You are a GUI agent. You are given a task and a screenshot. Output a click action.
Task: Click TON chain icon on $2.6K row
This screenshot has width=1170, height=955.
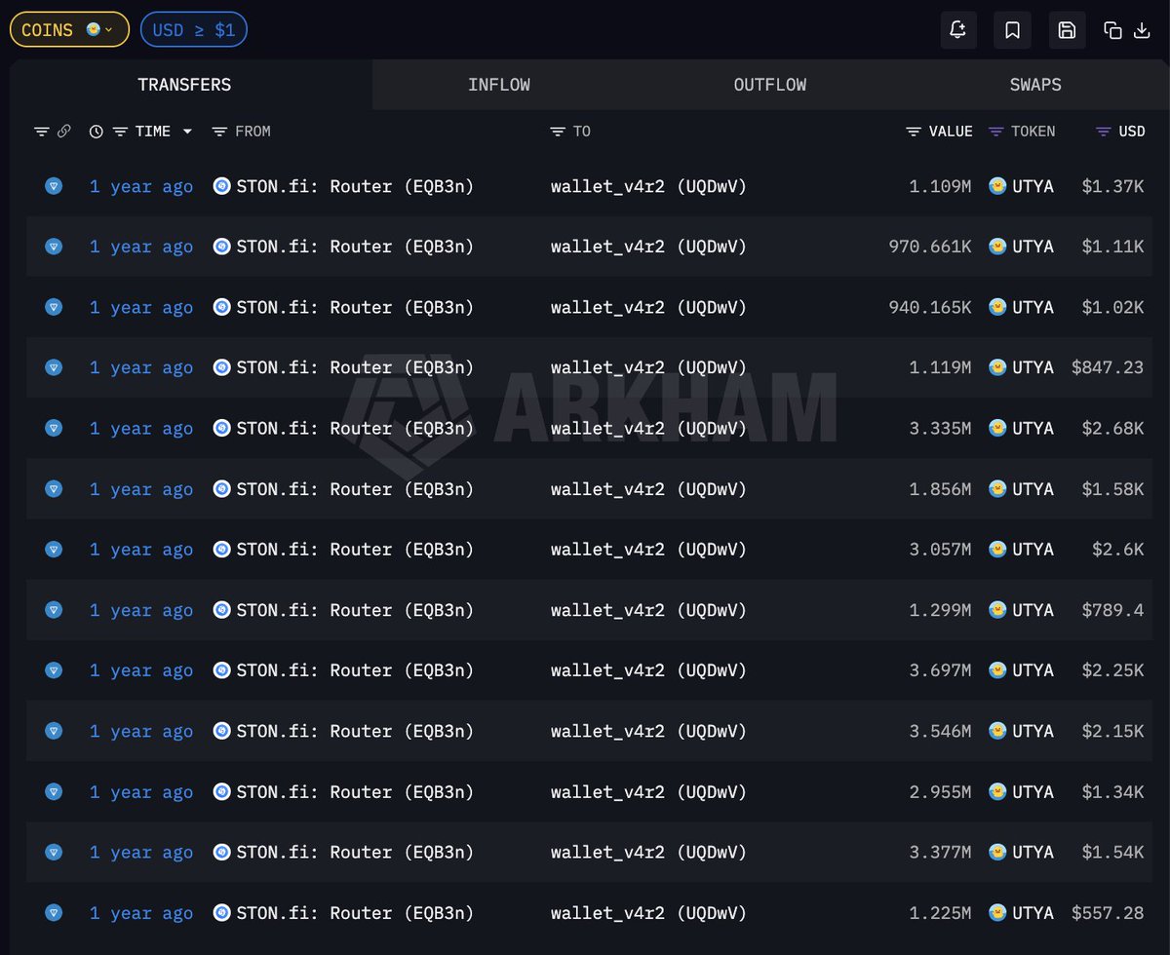[x=54, y=550]
